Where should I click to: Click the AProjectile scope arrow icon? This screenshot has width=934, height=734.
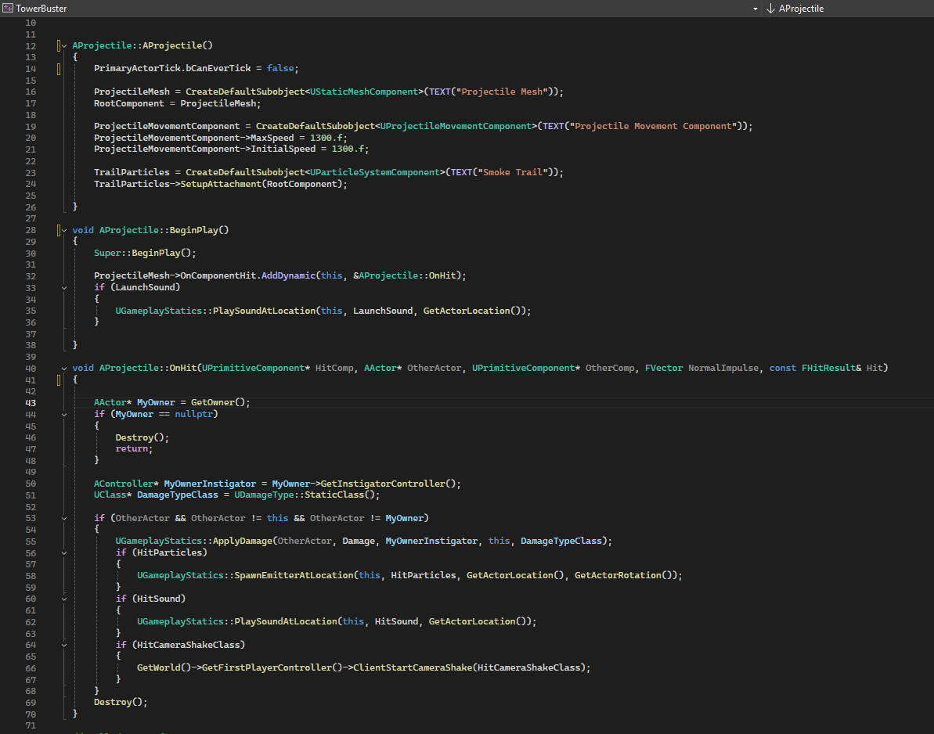click(x=771, y=9)
